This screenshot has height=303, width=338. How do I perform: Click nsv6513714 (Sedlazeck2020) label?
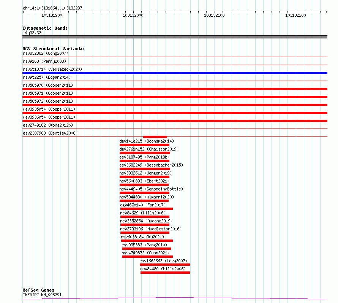[52, 69]
